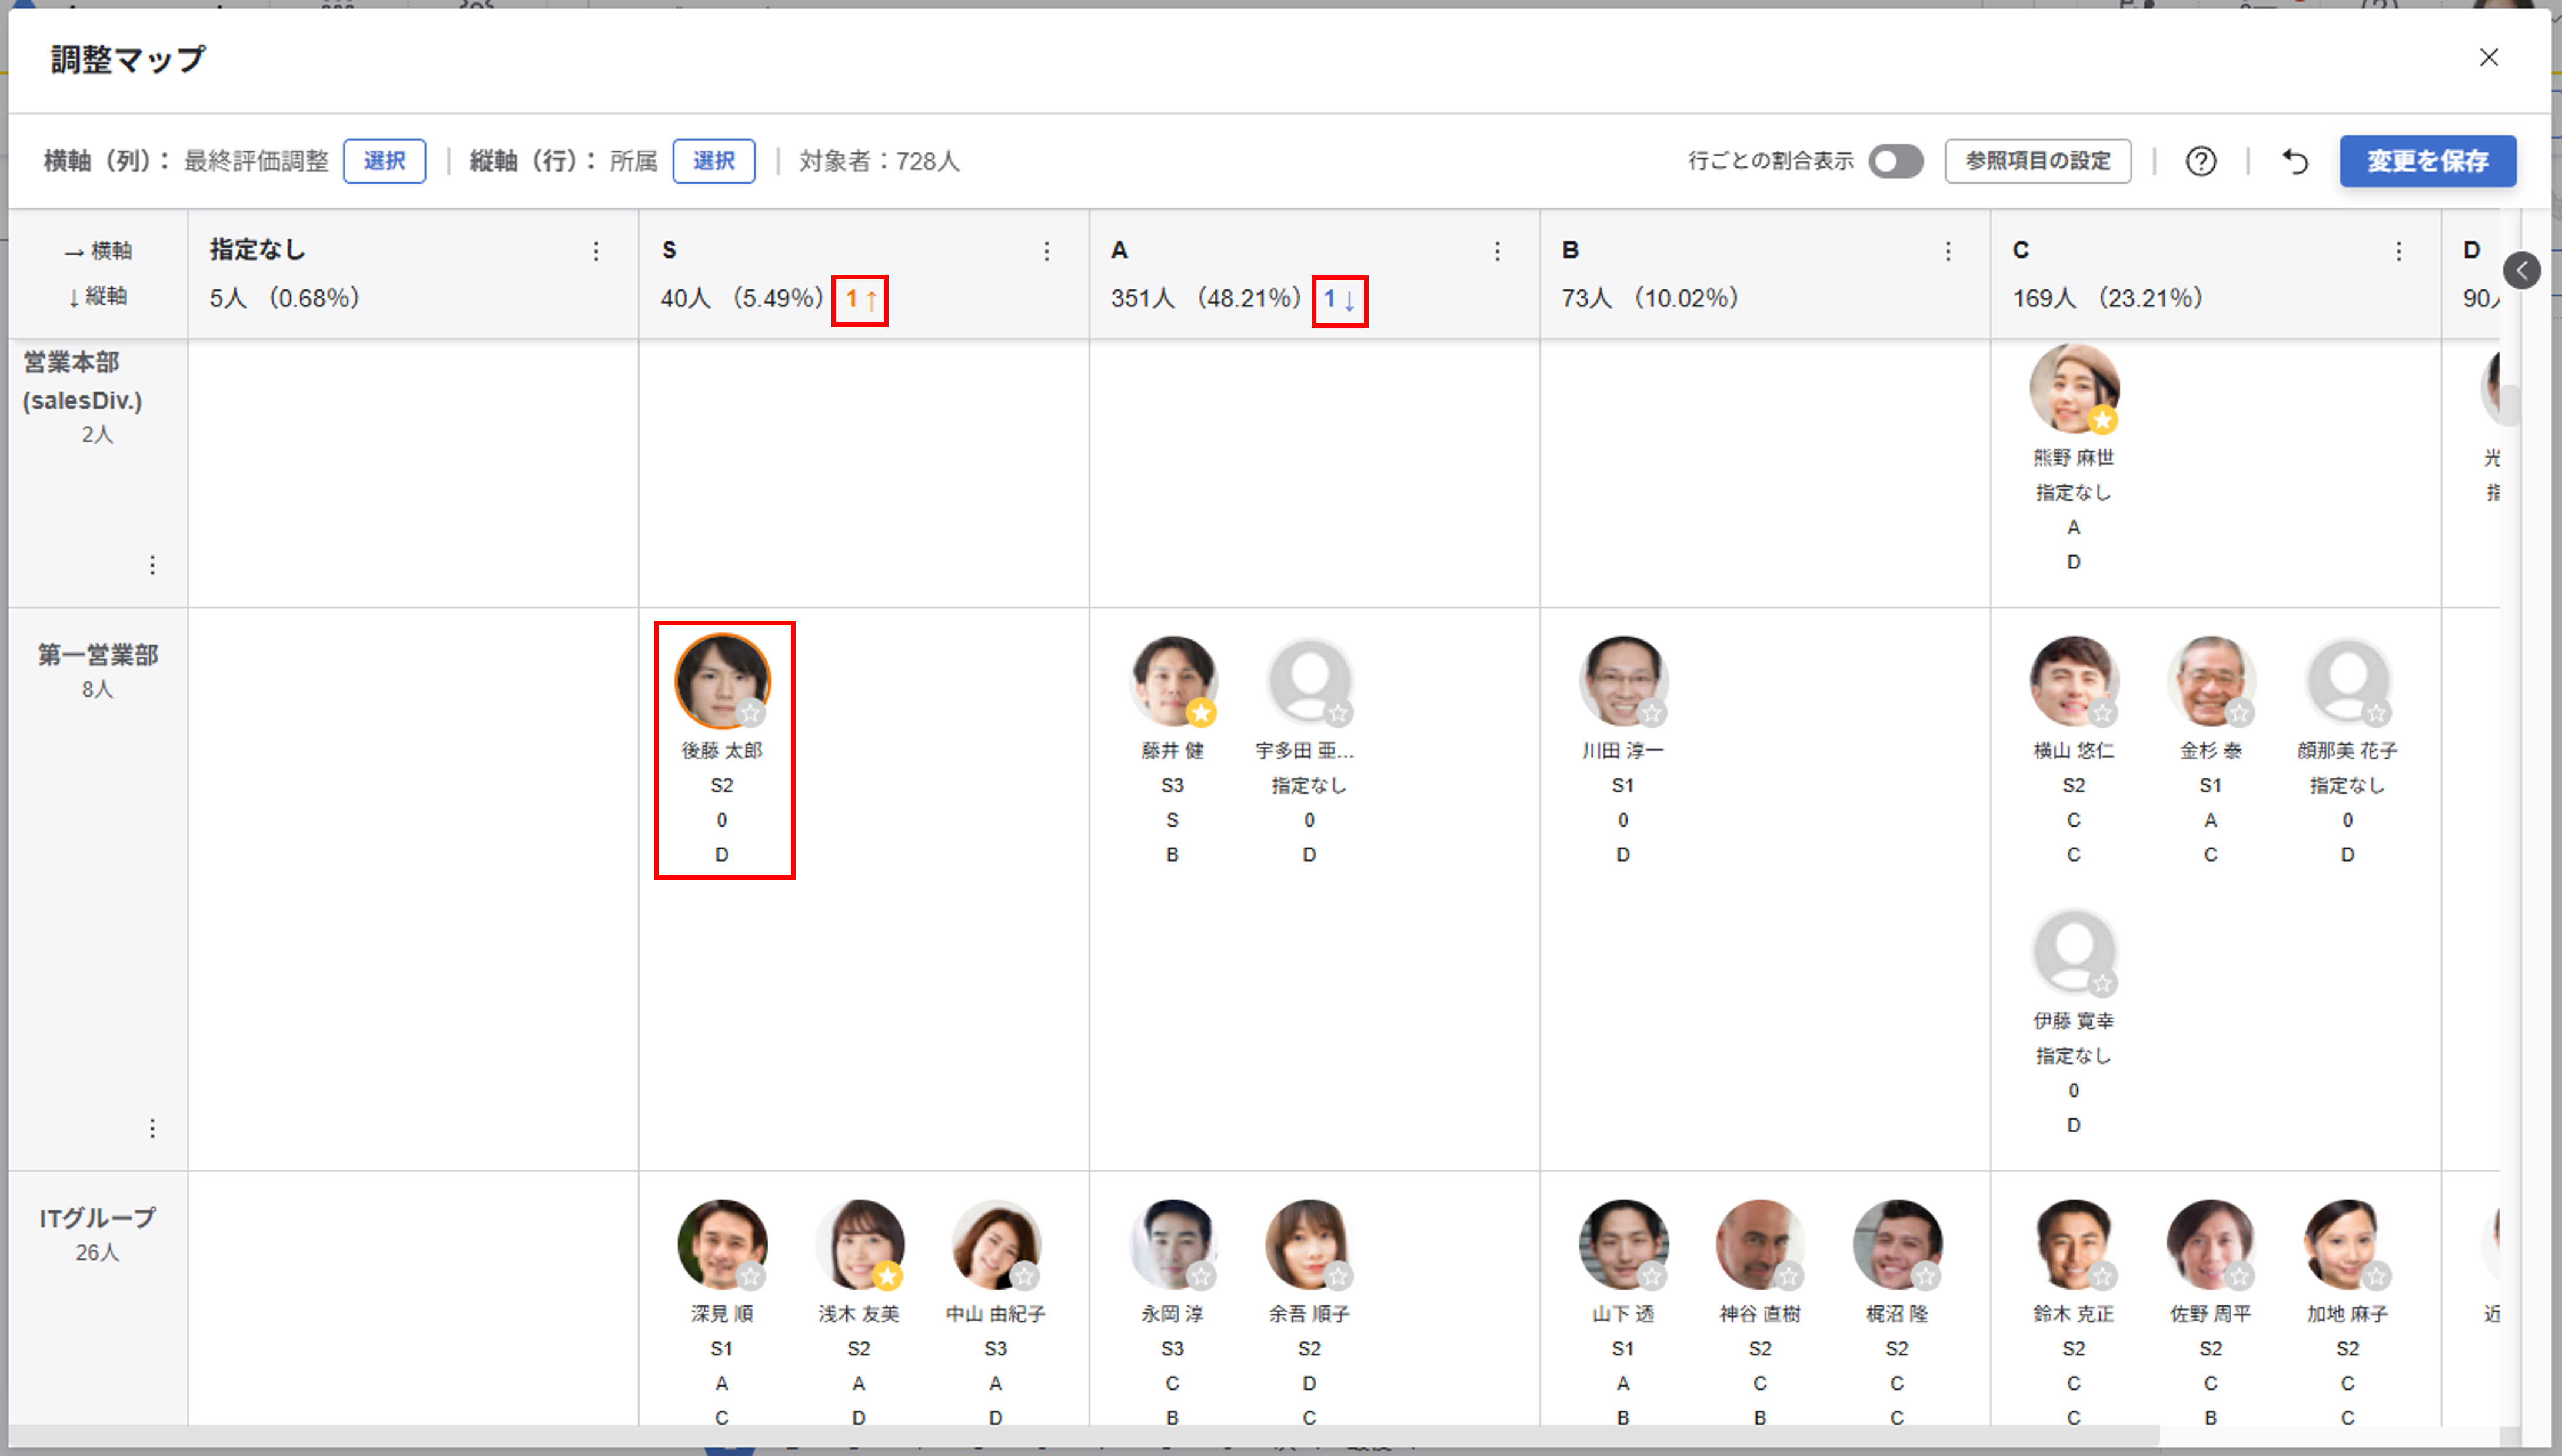Viewport: 2562px width, 1456px height.
Task: Enable 行ごとの割合表示 switch
Action: (x=1895, y=161)
